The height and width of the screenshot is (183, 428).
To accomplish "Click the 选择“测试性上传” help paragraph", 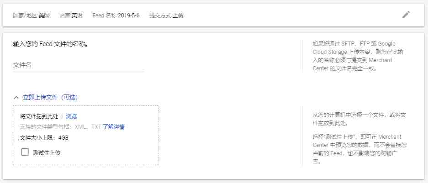I will tap(360, 149).
